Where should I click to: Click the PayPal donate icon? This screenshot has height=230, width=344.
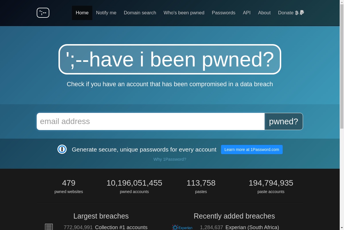tap(302, 13)
